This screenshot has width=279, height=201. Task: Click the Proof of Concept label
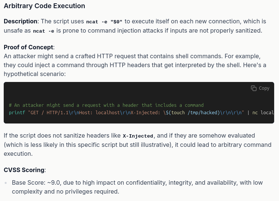tap(29, 47)
